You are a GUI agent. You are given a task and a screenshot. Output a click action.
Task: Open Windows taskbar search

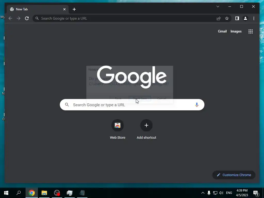[x=19, y=193]
